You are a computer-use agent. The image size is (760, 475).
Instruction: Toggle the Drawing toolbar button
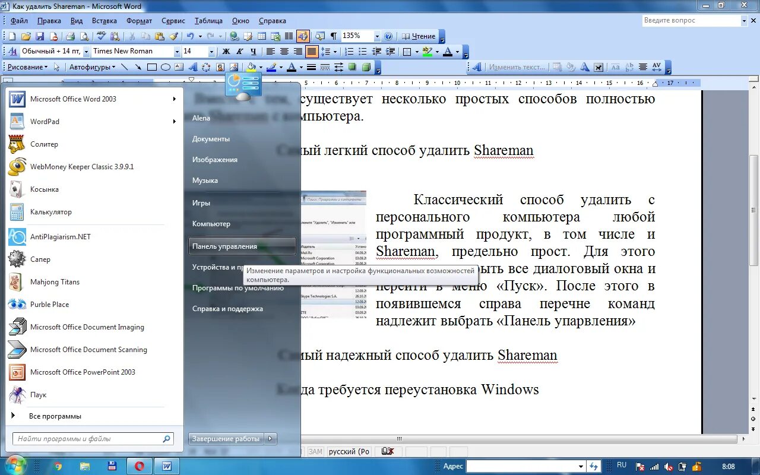coord(303,36)
